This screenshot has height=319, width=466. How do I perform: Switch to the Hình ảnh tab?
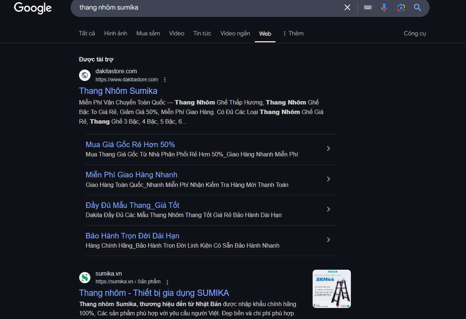click(115, 33)
